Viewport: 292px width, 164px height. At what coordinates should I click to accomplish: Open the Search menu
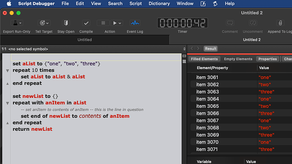(x=115, y=3)
